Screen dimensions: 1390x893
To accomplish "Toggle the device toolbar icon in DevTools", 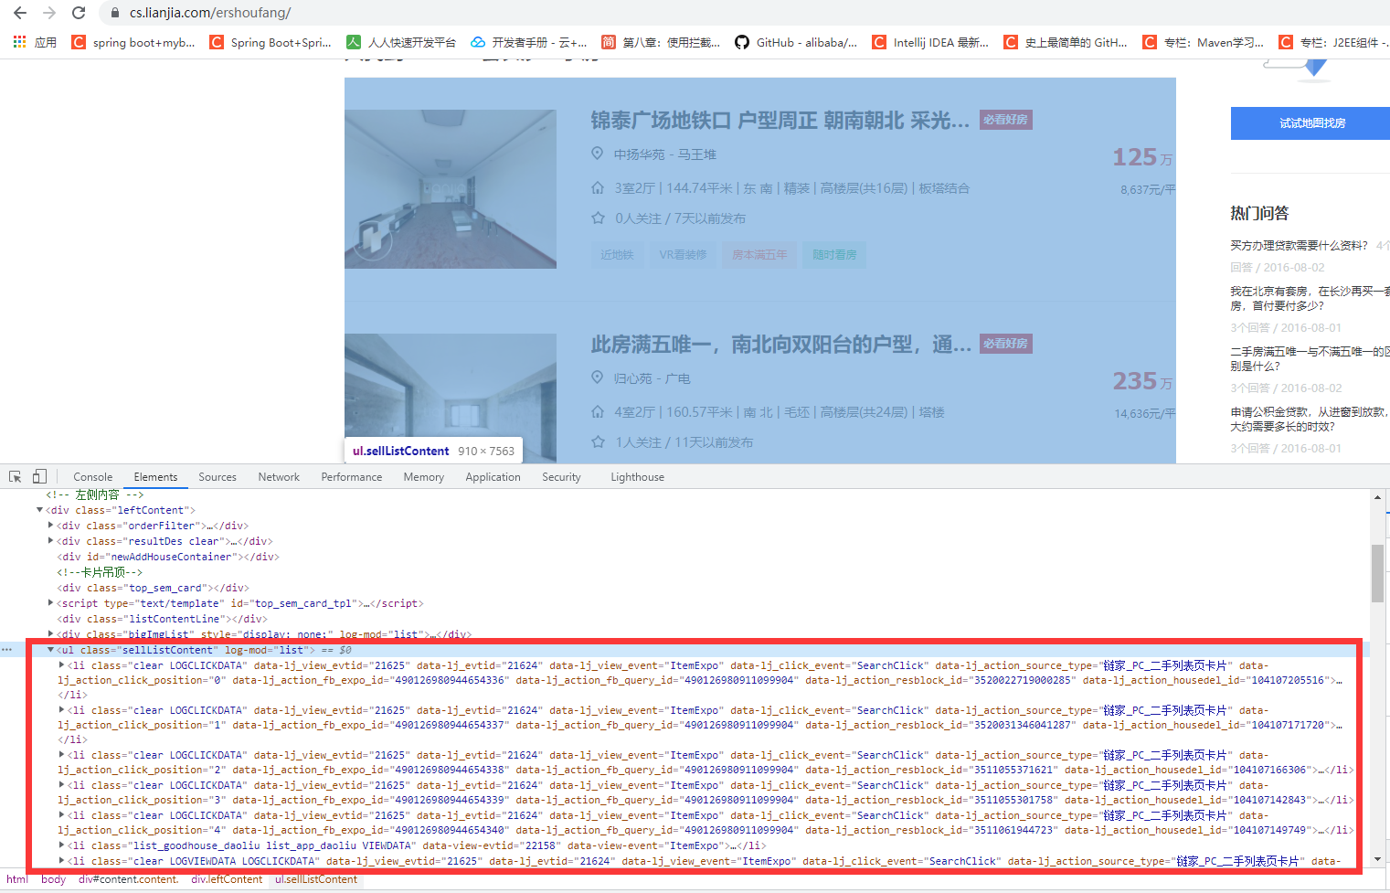I will coord(39,477).
